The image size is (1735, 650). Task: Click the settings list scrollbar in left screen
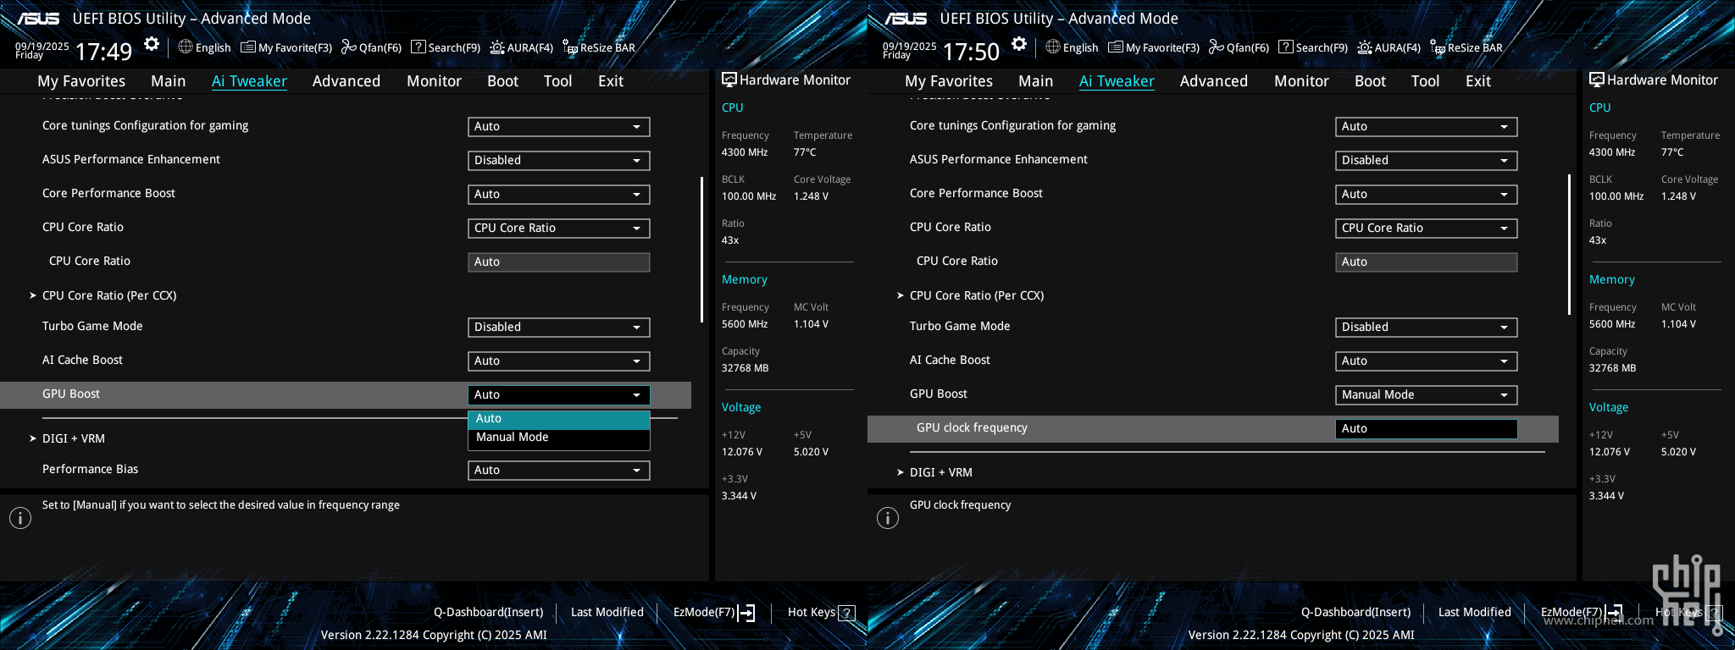701,250
